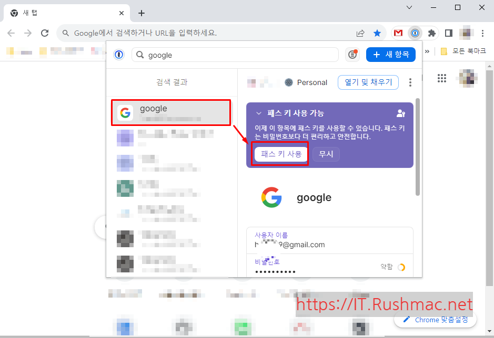494x338 pixels.
Task: Click the extensions puzzle piece icon
Action: (431, 33)
